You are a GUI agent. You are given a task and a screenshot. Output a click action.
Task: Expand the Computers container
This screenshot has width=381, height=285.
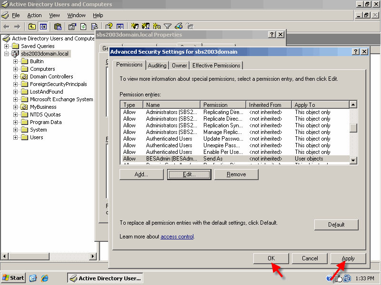[x=15, y=69]
